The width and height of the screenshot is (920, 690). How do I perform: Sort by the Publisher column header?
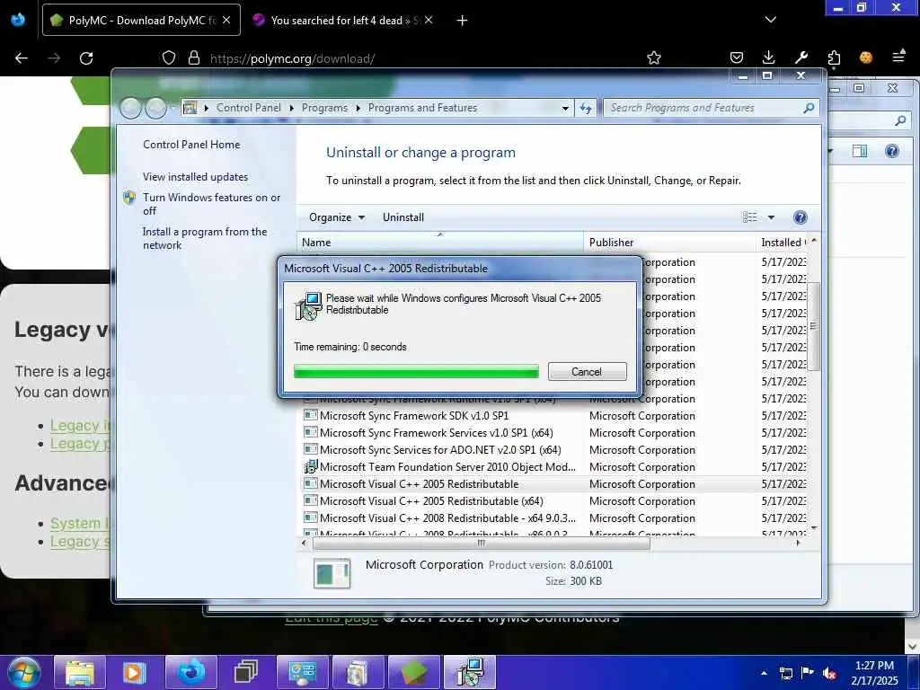[669, 243]
